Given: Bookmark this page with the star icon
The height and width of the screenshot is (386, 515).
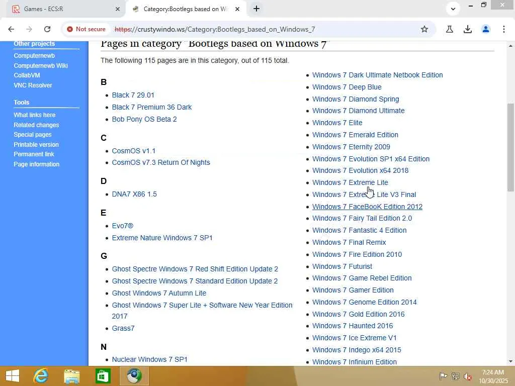Looking at the screenshot, I should (424, 29).
